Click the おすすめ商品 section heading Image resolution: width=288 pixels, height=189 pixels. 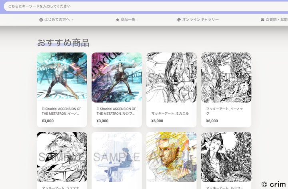point(63,43)
